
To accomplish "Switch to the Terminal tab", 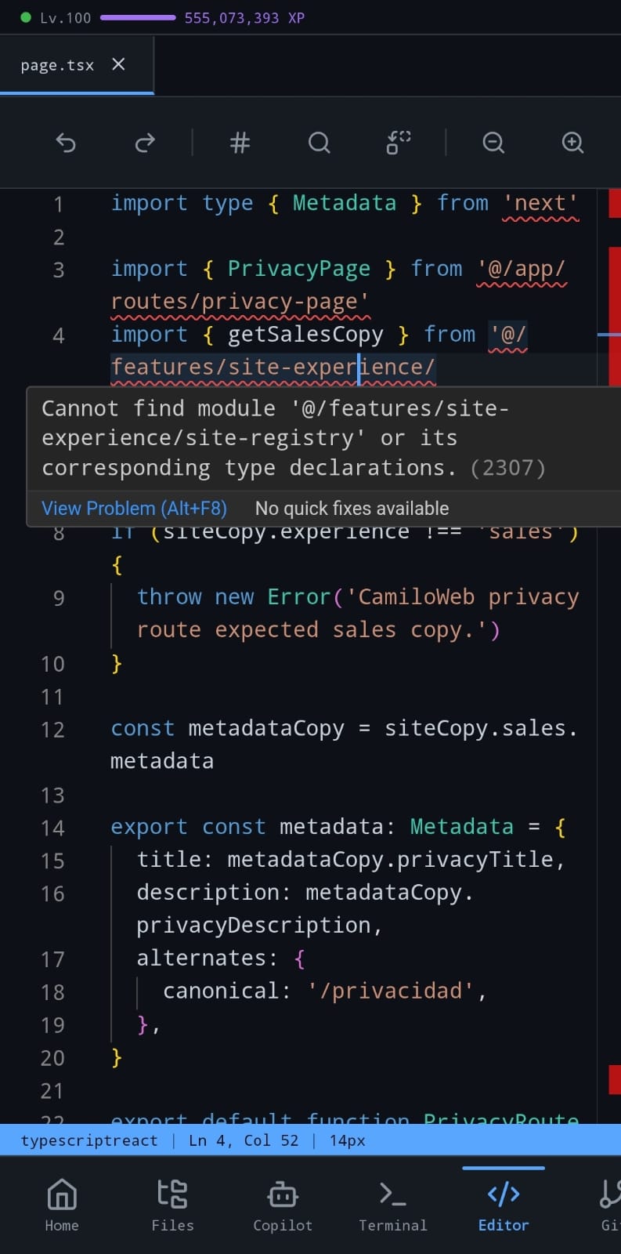I will pos(393,1205).
